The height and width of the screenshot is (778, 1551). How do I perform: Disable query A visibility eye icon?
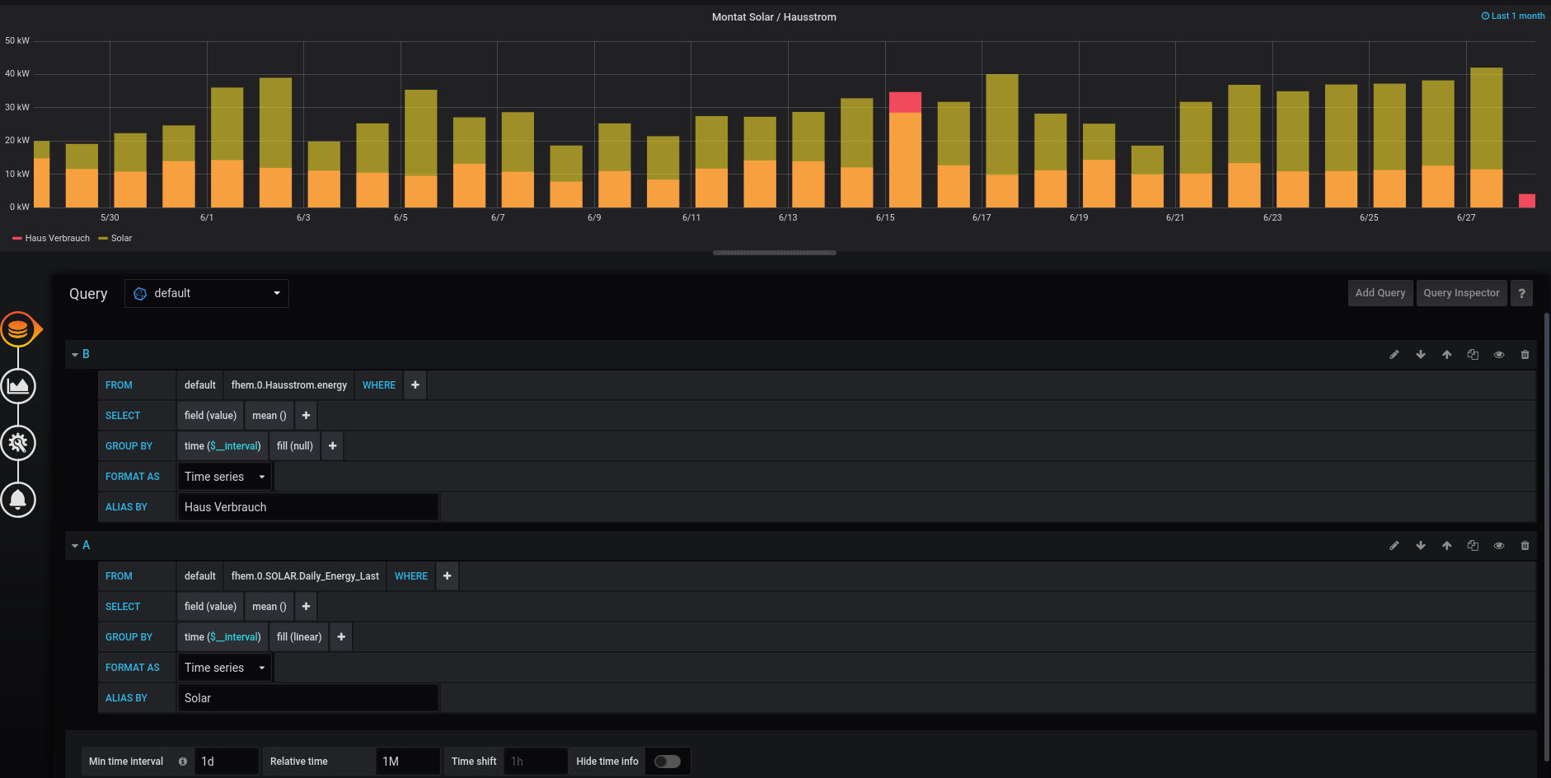(1498, 546)
